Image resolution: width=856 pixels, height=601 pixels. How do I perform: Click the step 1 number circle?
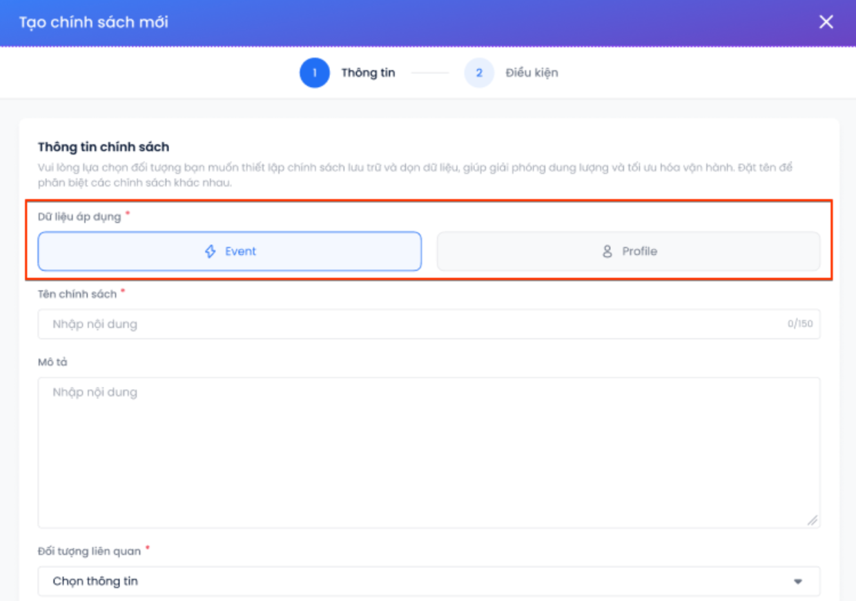click(x=314, y=72)
